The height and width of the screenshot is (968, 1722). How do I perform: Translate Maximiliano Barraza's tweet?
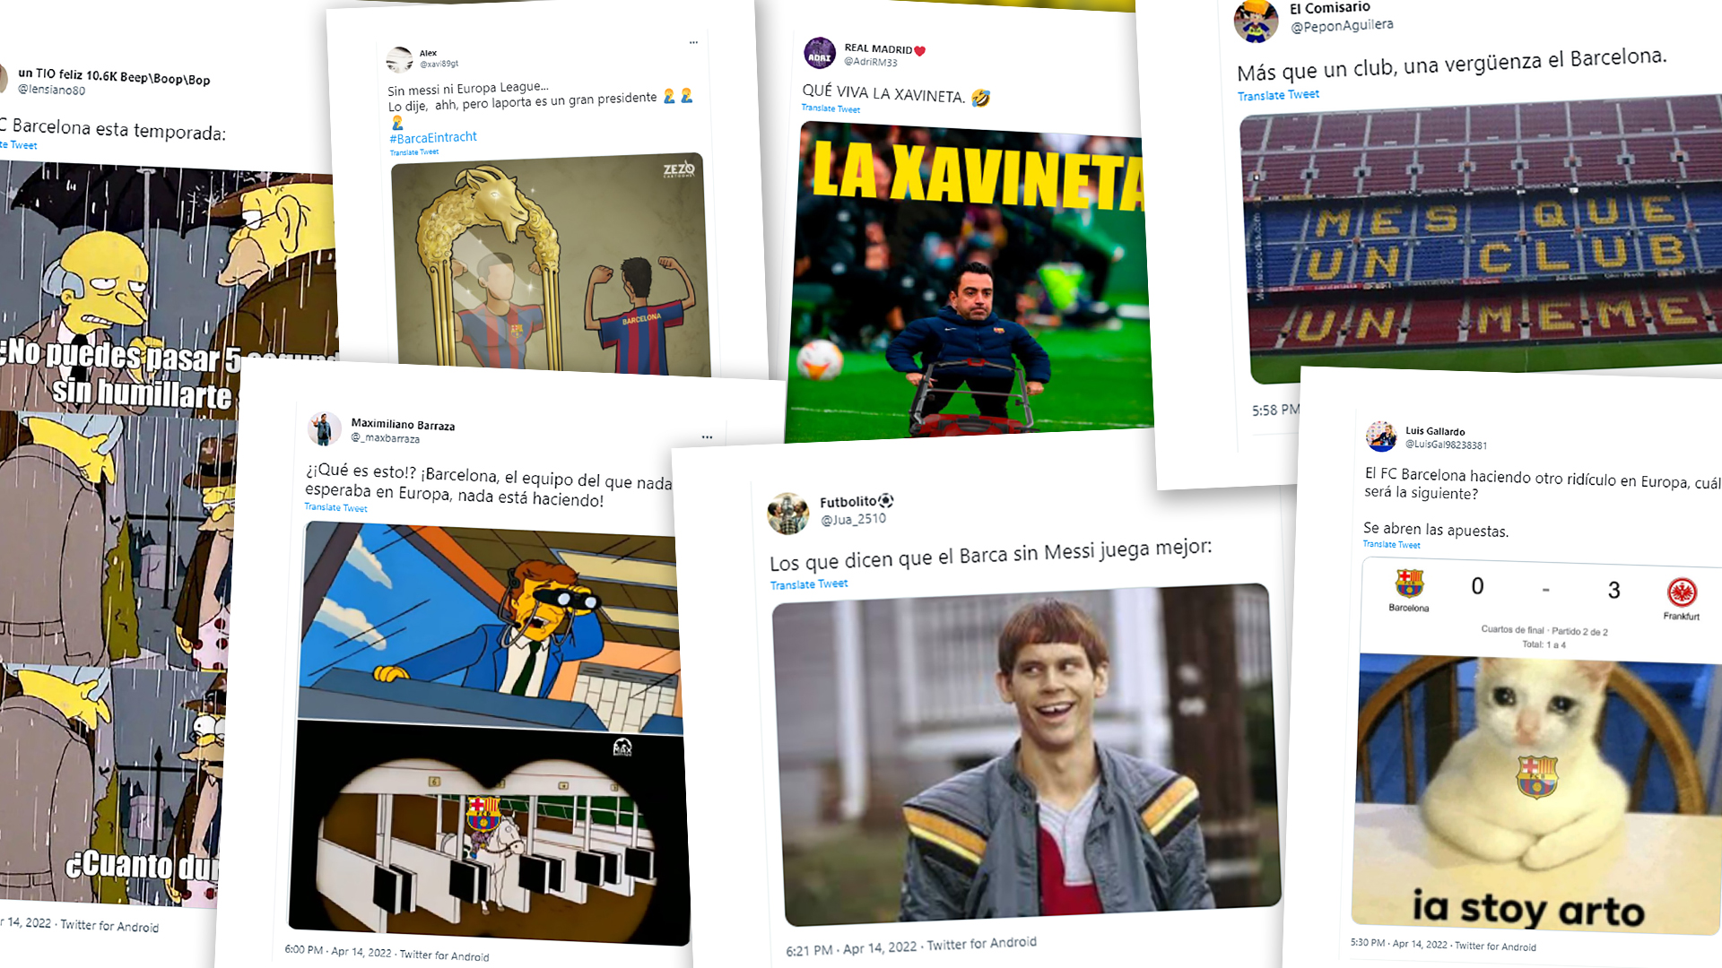point(335,507)
